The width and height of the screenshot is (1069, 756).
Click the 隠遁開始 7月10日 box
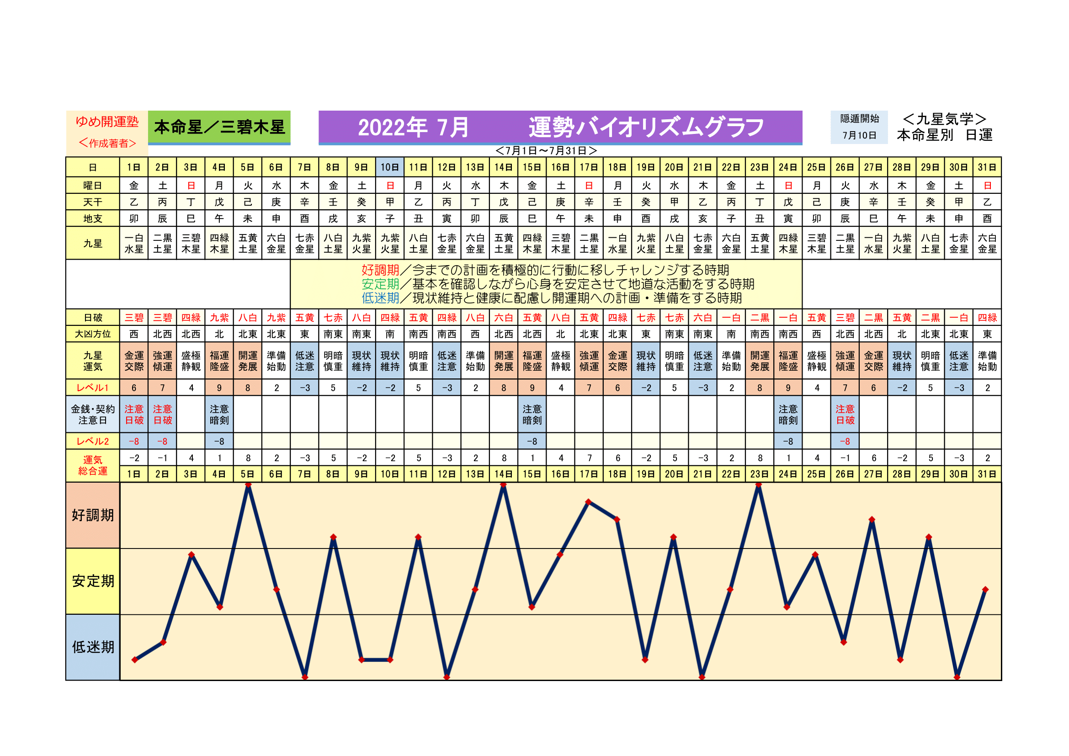point(859,127)
